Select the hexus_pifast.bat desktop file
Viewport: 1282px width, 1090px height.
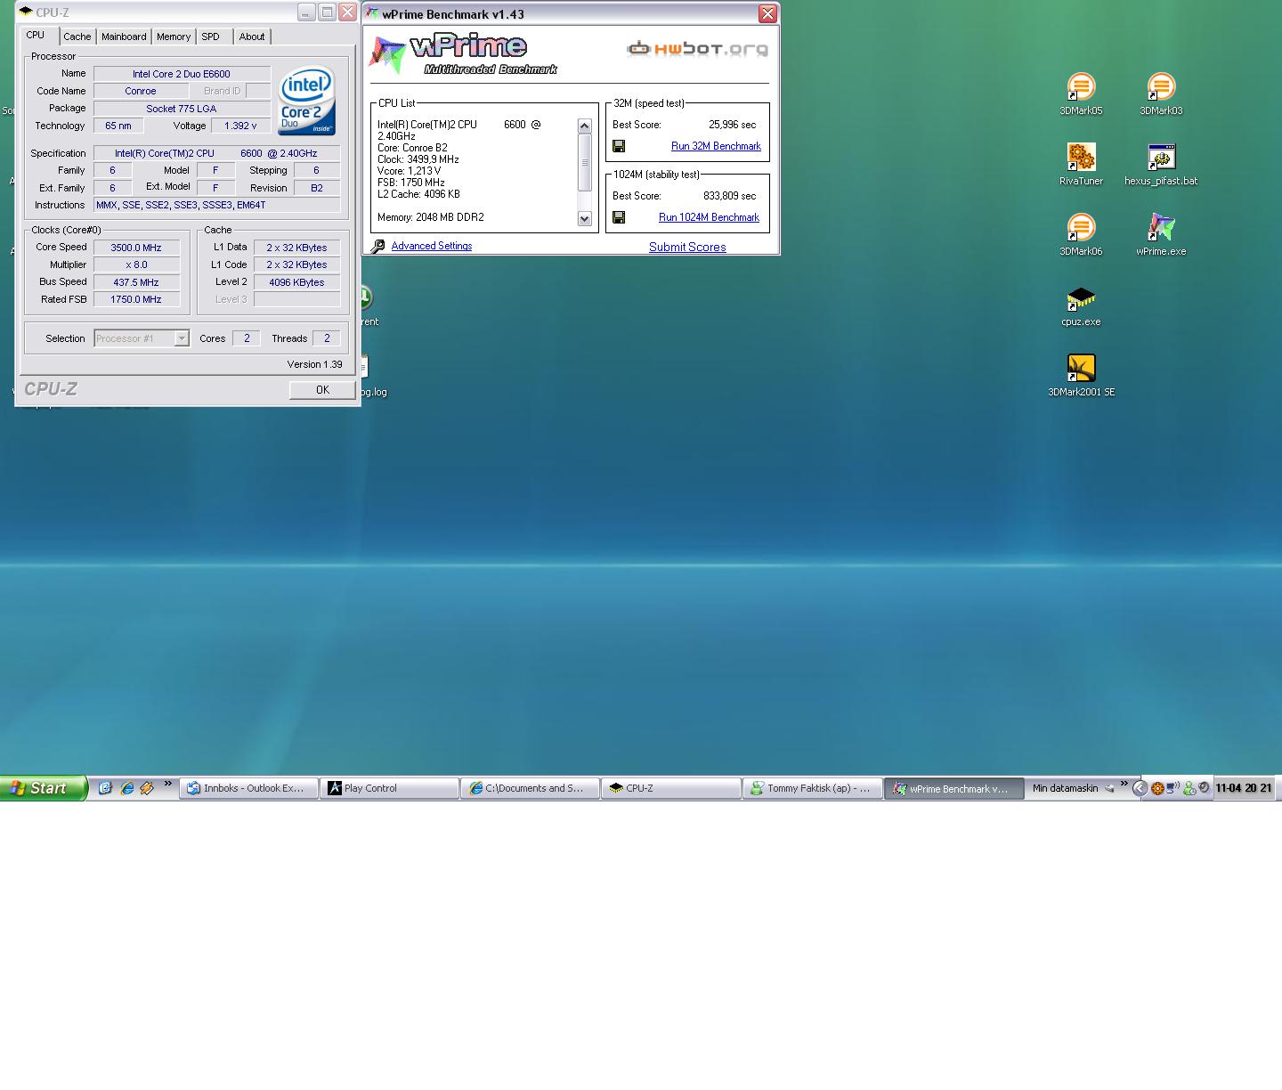1161,164
